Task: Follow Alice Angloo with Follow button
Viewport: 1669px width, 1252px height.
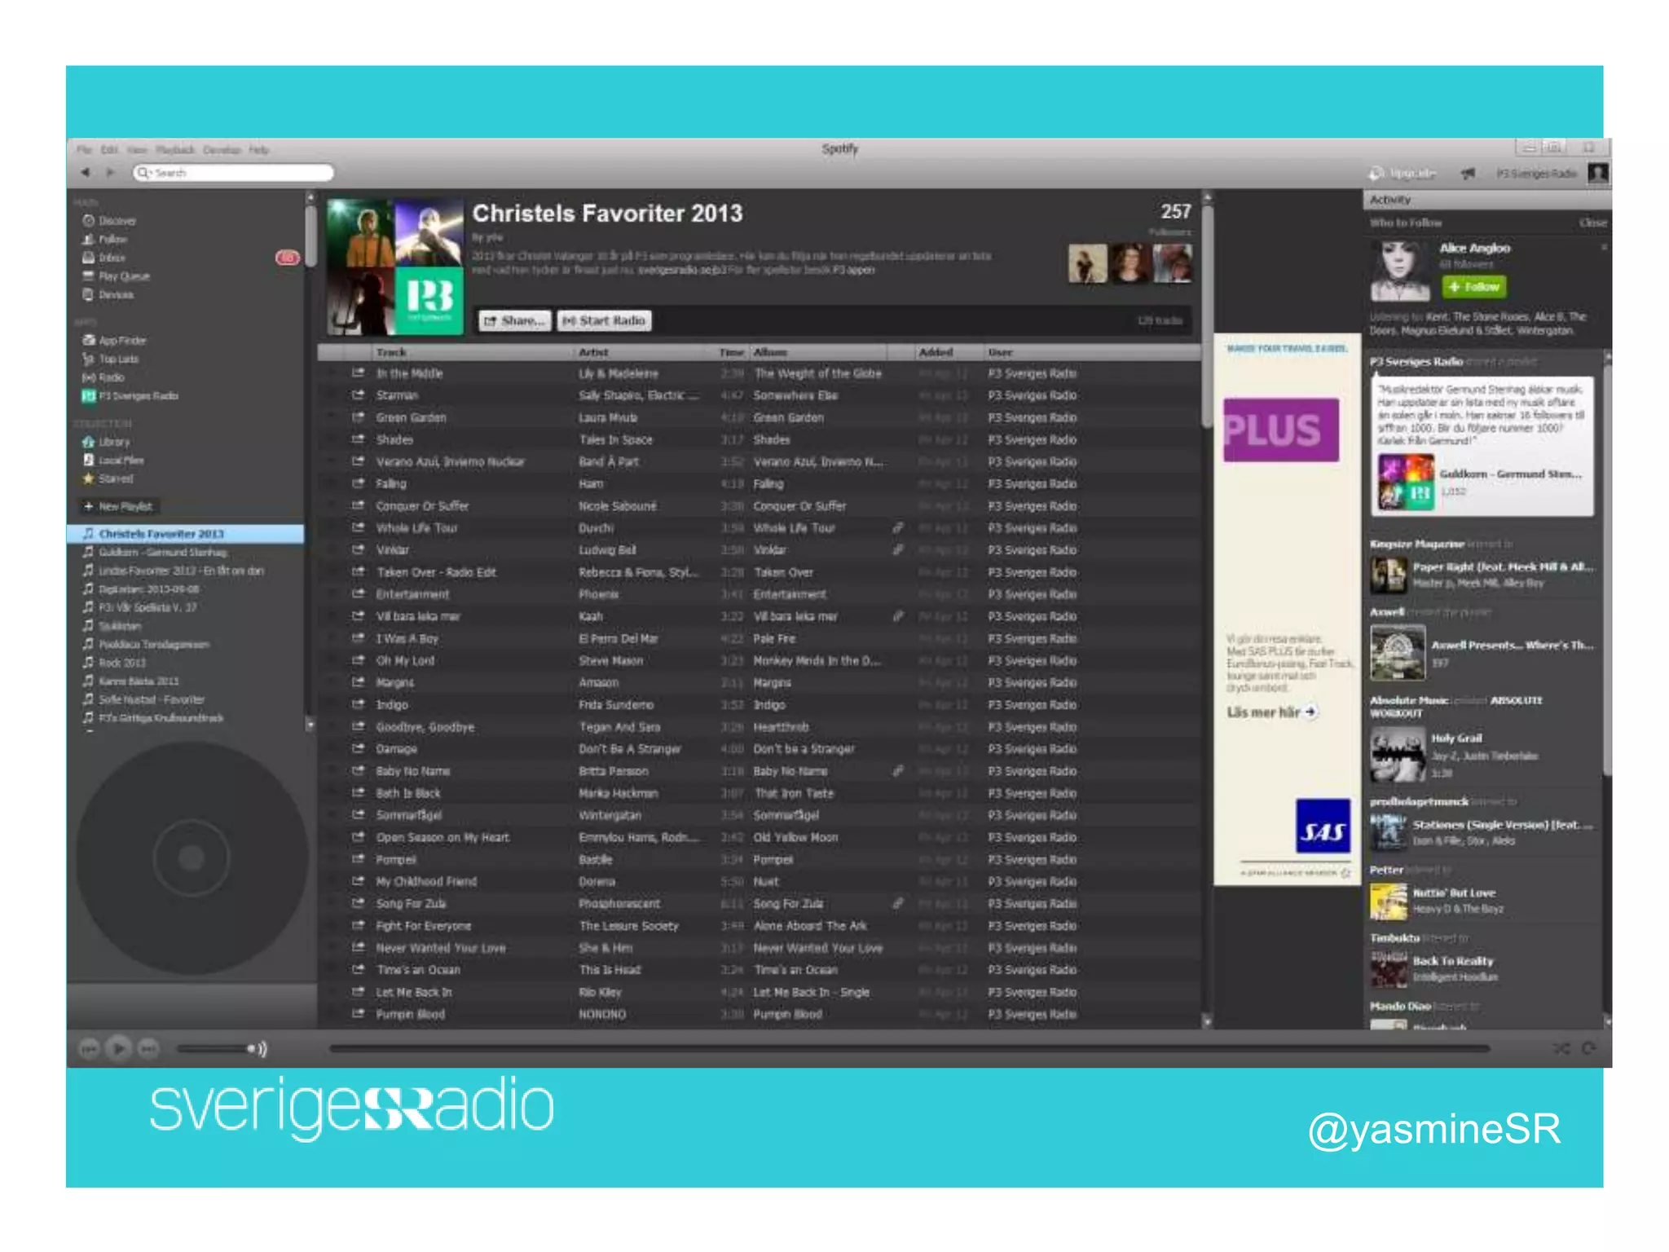Action: click(x=1474, y=287)
